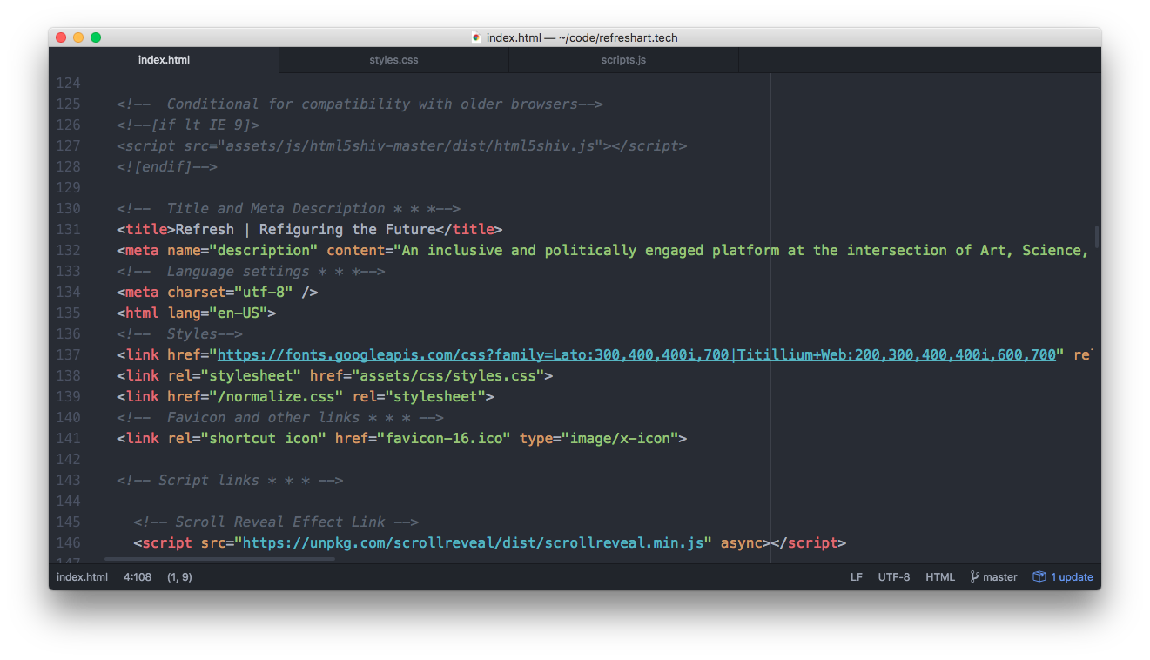Close the editor window with red button
Screen dimensions: 1150x660
pyautogui.click(x=61, y=37)
